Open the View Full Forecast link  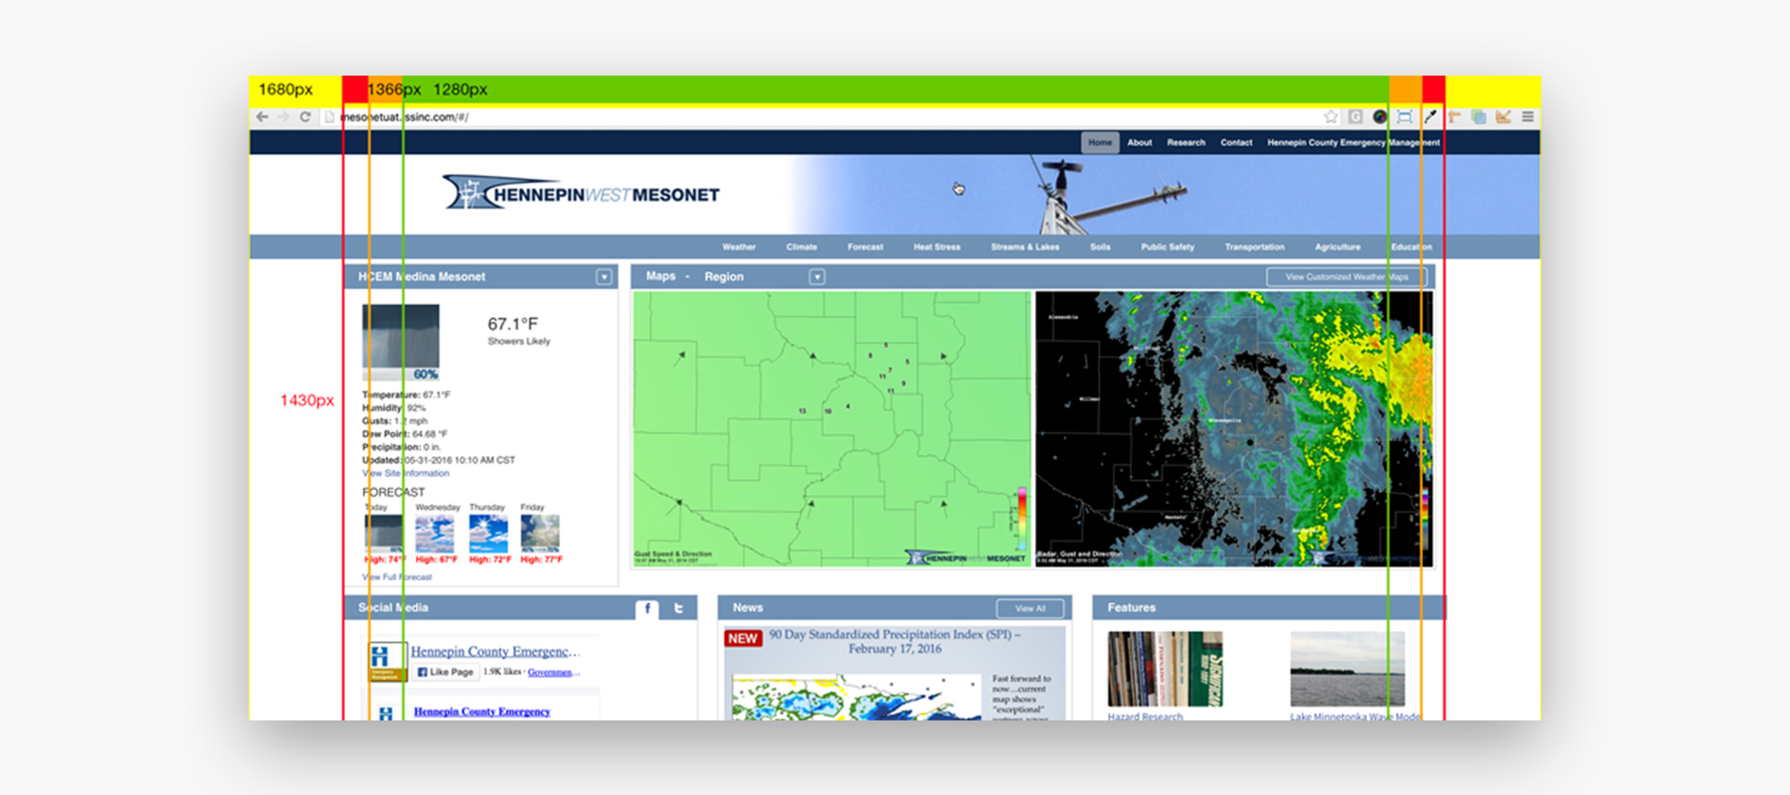pyautogui.click(x=397, y=577)
